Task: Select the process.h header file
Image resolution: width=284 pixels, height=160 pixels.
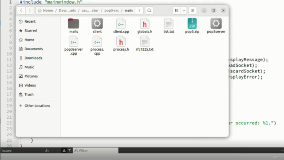Action: tap(121, 44)
